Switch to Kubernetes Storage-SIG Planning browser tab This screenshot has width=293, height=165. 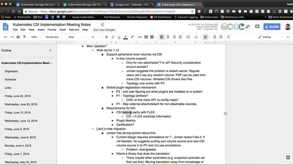[x=85, y=5]
